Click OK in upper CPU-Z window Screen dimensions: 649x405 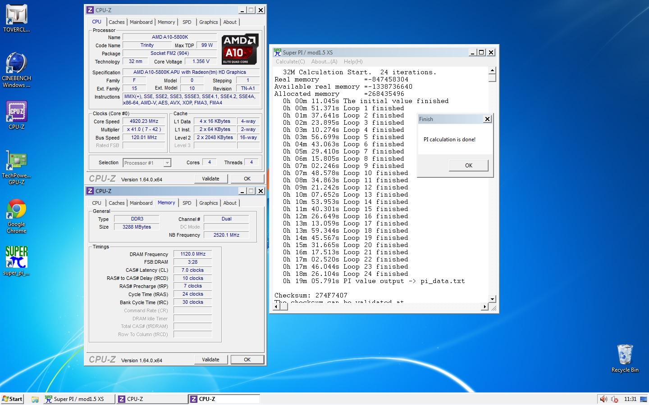click(x=247, y=179)
